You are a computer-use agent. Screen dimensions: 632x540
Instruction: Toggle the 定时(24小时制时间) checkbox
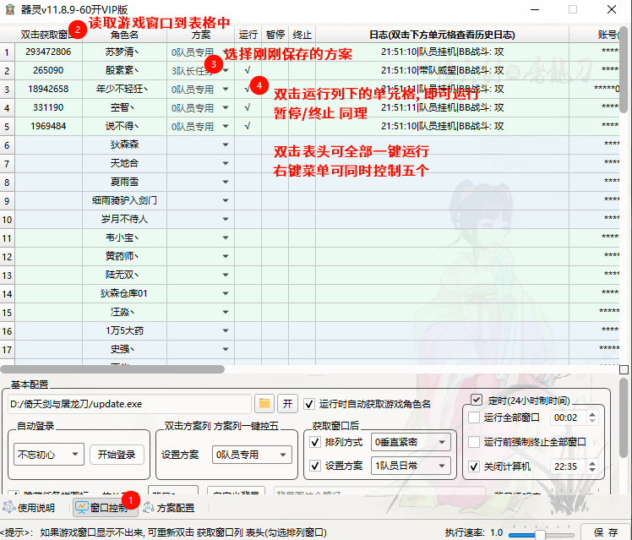click(477, 400)
